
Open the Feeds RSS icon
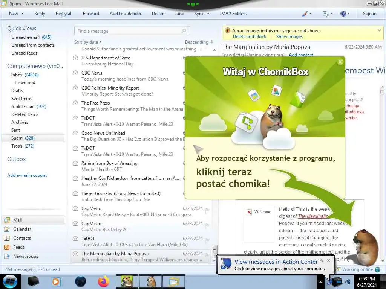click(x=7, y=247)
